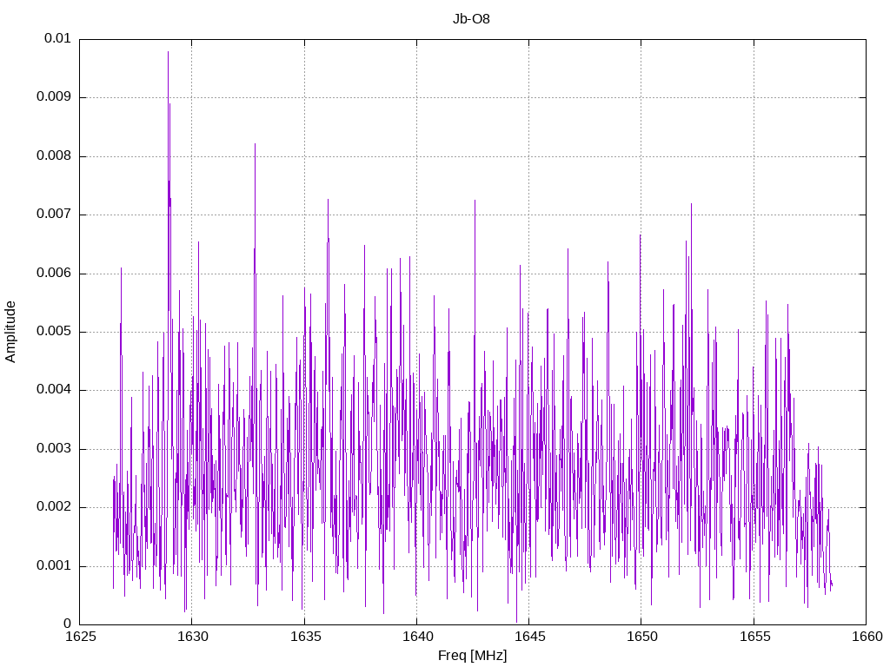Screen dimensions: 890x667
Task: Click the x-axis tick label 1640
Action: [x=417, y=637]
